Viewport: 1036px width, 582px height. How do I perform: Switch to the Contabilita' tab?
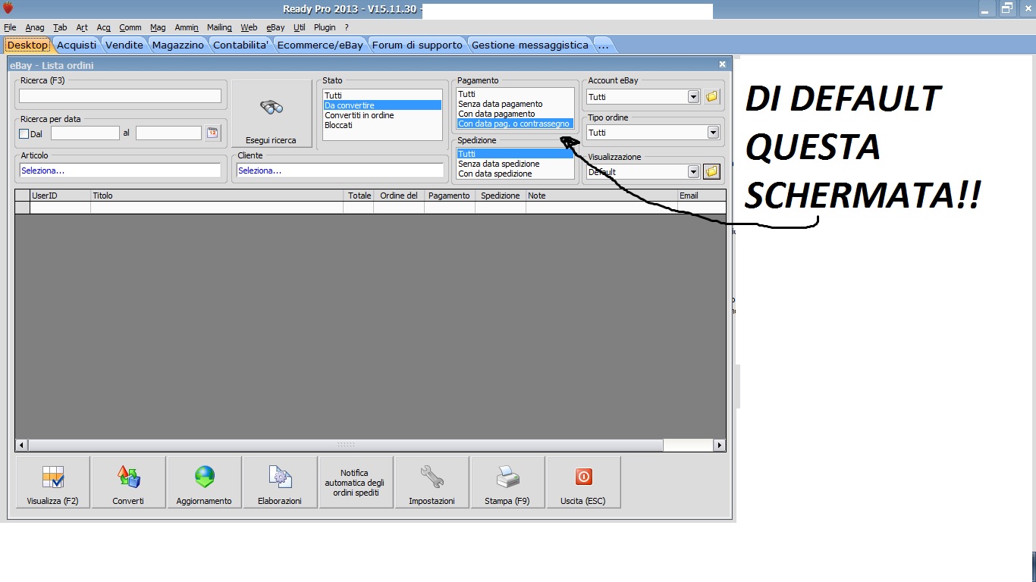[241, 45]
